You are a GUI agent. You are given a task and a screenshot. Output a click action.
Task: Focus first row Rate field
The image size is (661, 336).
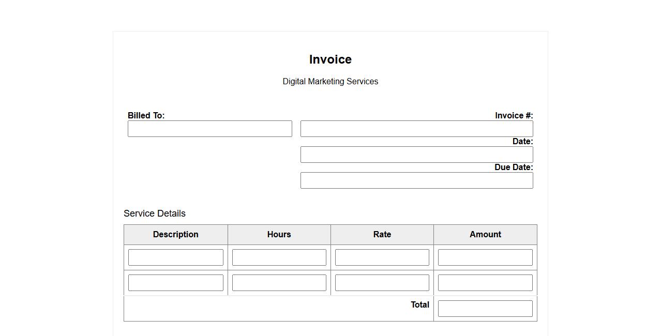(382, 257)
